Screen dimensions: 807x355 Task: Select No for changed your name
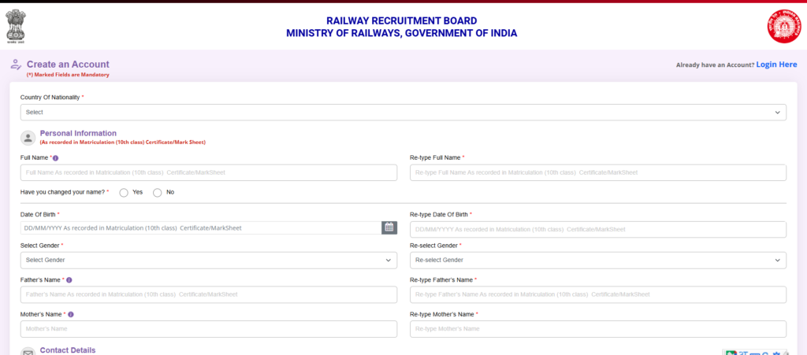click(158, 193)
